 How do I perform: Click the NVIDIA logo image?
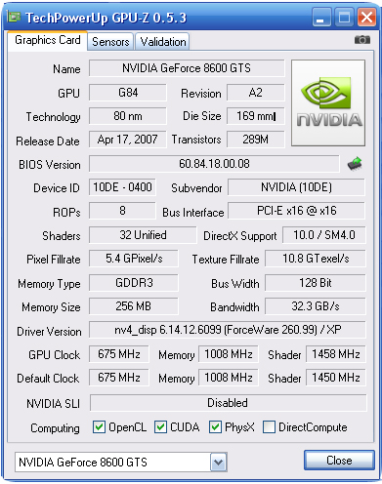(x=328, y=102)
